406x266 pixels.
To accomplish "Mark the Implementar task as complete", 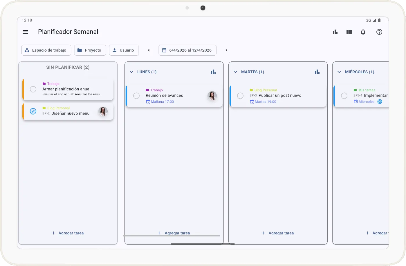I will [x=344, y=96].
